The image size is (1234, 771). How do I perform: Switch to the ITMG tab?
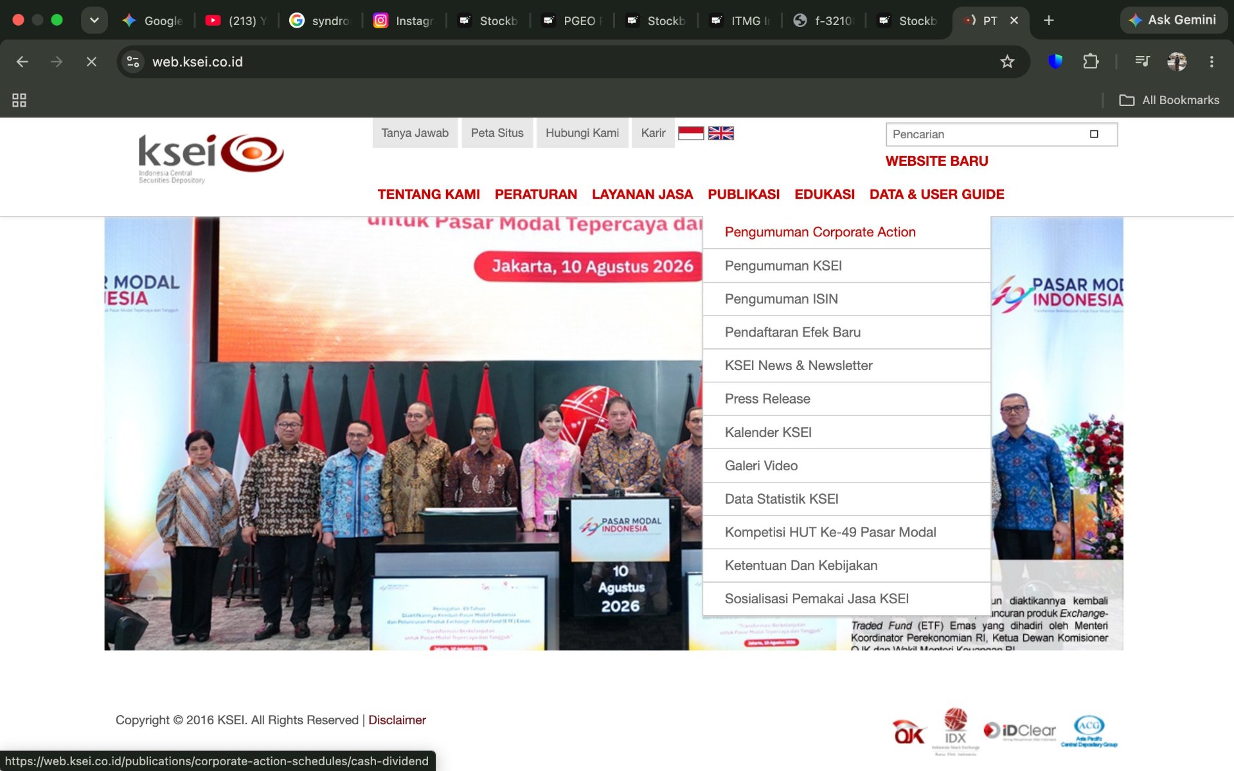tap(740, 21)
